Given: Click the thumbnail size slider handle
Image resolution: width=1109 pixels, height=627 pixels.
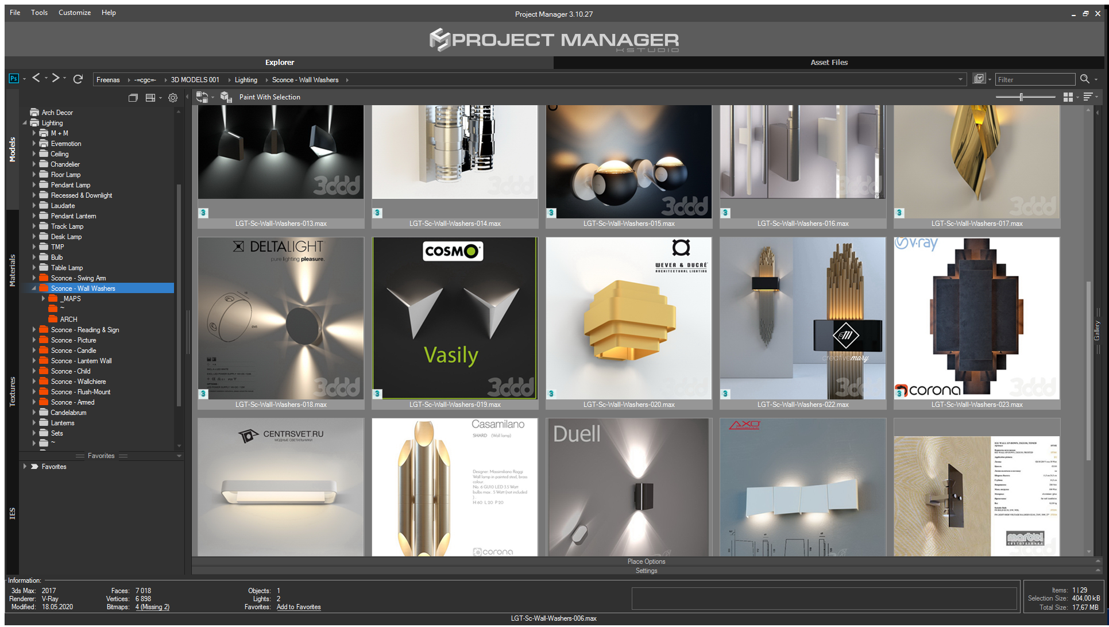Looking at the screenshot, I should (1021, 97).
